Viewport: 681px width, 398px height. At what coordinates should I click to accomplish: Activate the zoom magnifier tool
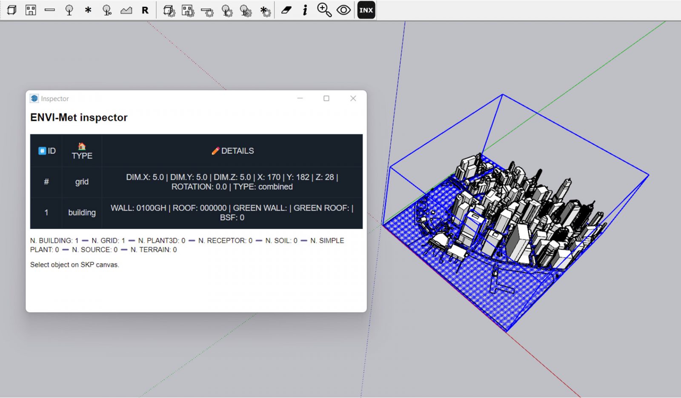pyautogui.click(x=323, y=10)
